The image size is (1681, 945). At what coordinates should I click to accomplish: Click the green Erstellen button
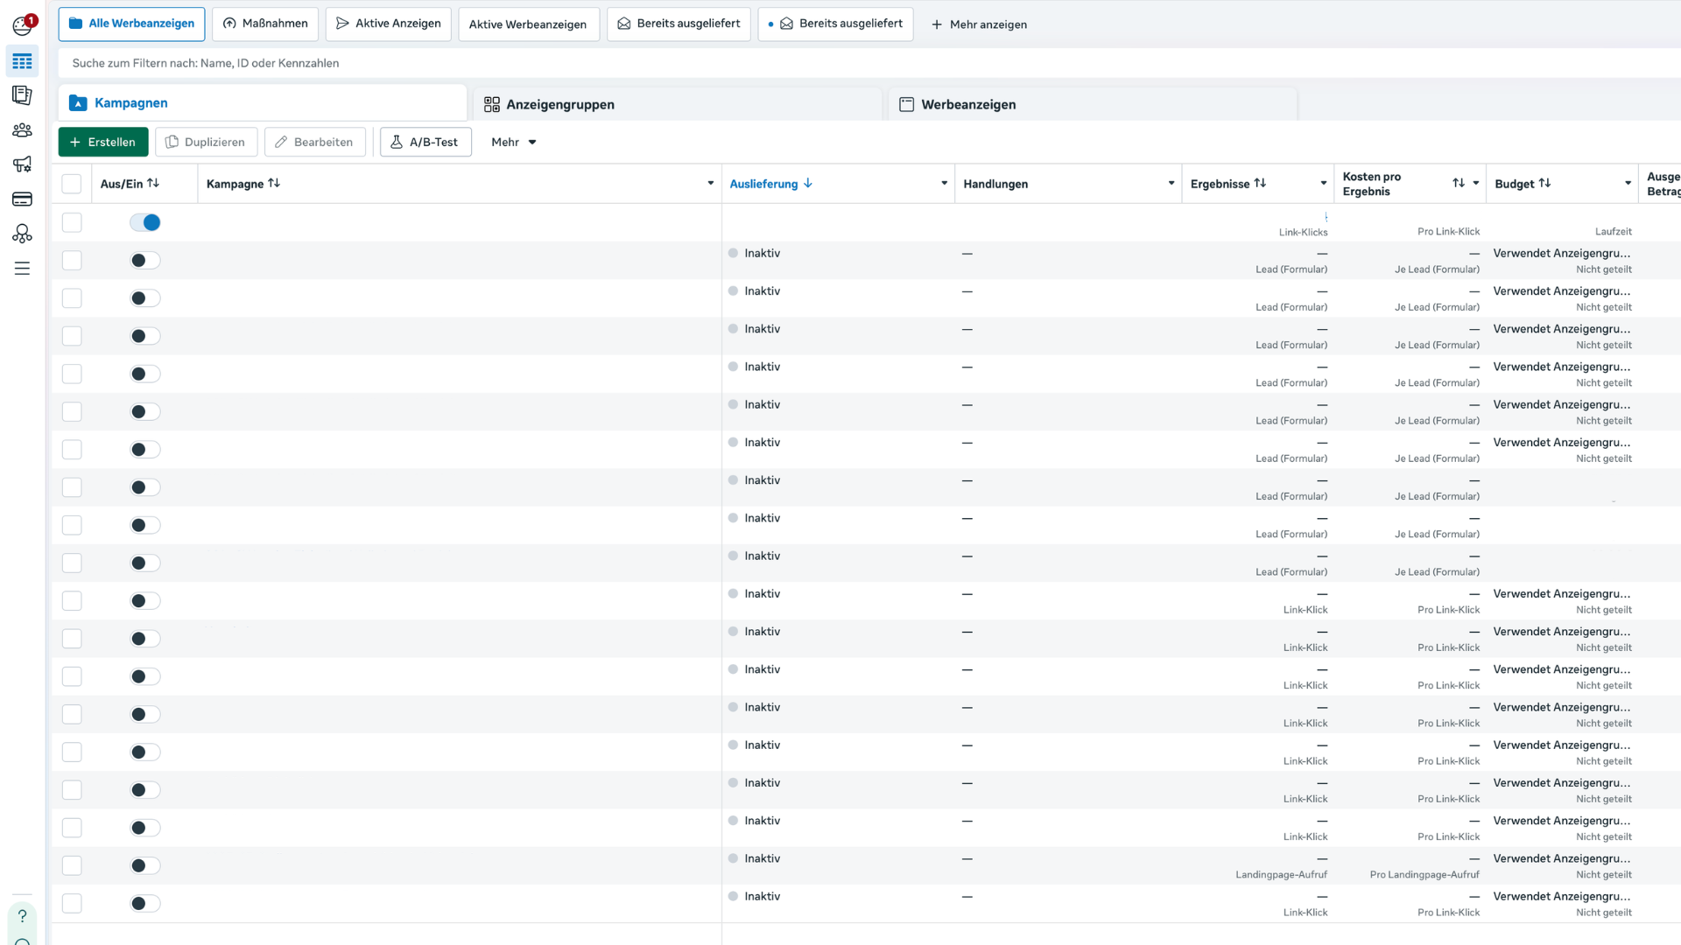coord(103,142)
